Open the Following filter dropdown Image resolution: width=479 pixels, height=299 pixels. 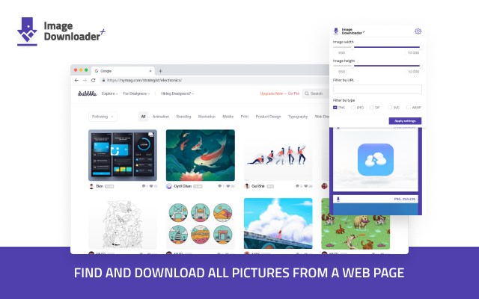(103, 117)
